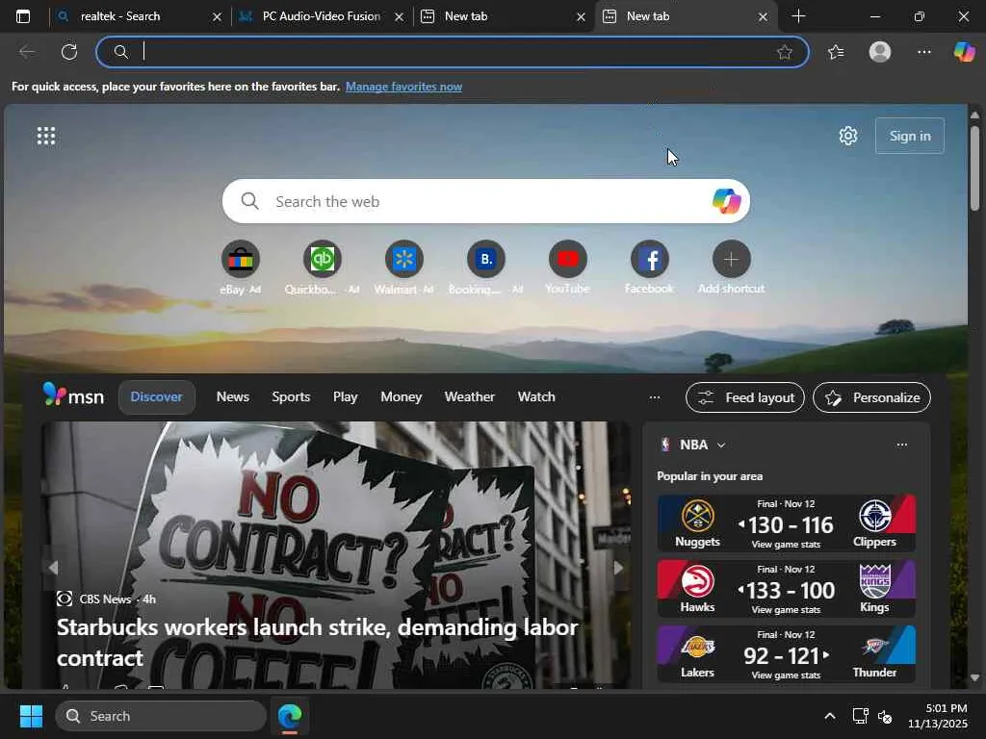Select the Sports feed tab
The width and height of the screenshot is (986, 739).
point(291,397)
